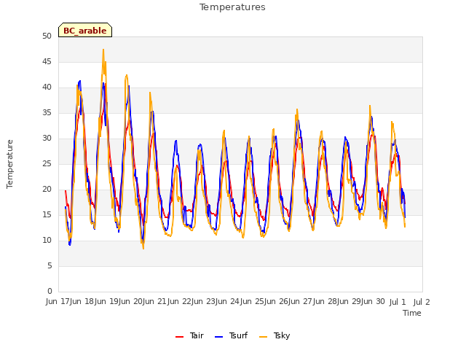Click the Time axis title
This screenshot has height=350, width=466.
[x=412, y=313]
